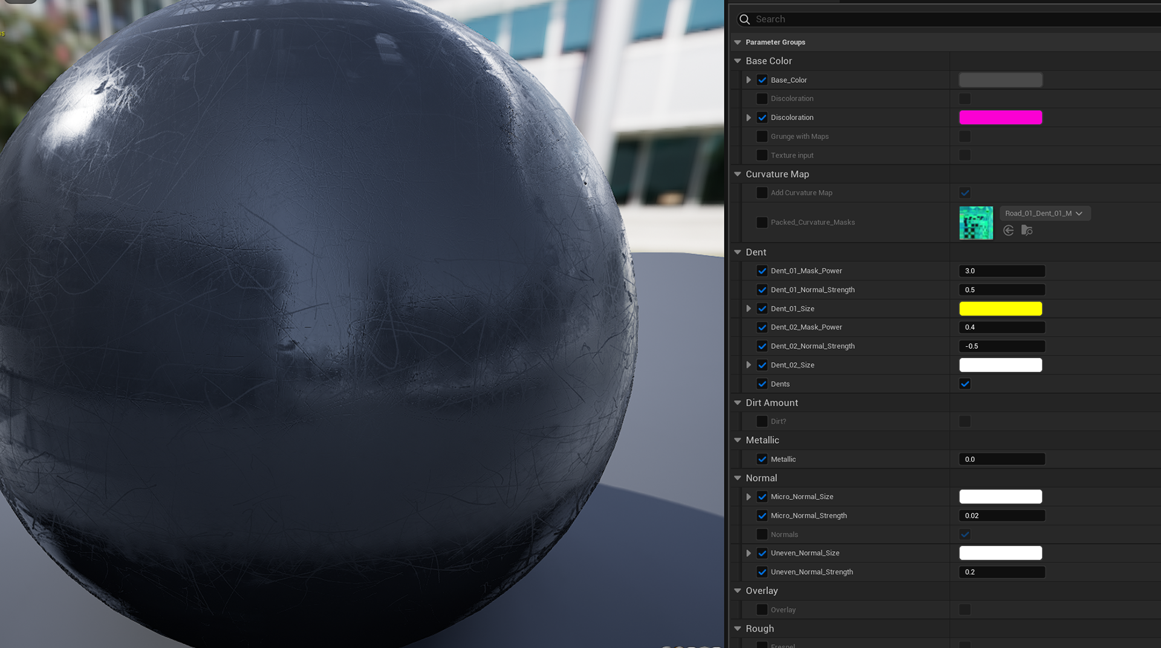Uncheck the magenta Discoloration override checkbox

pos(762,117)
